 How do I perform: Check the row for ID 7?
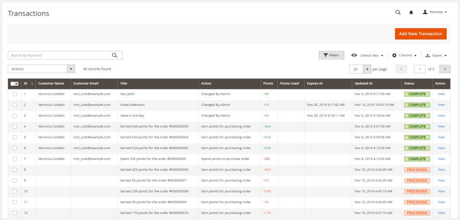tap(15, 159)
